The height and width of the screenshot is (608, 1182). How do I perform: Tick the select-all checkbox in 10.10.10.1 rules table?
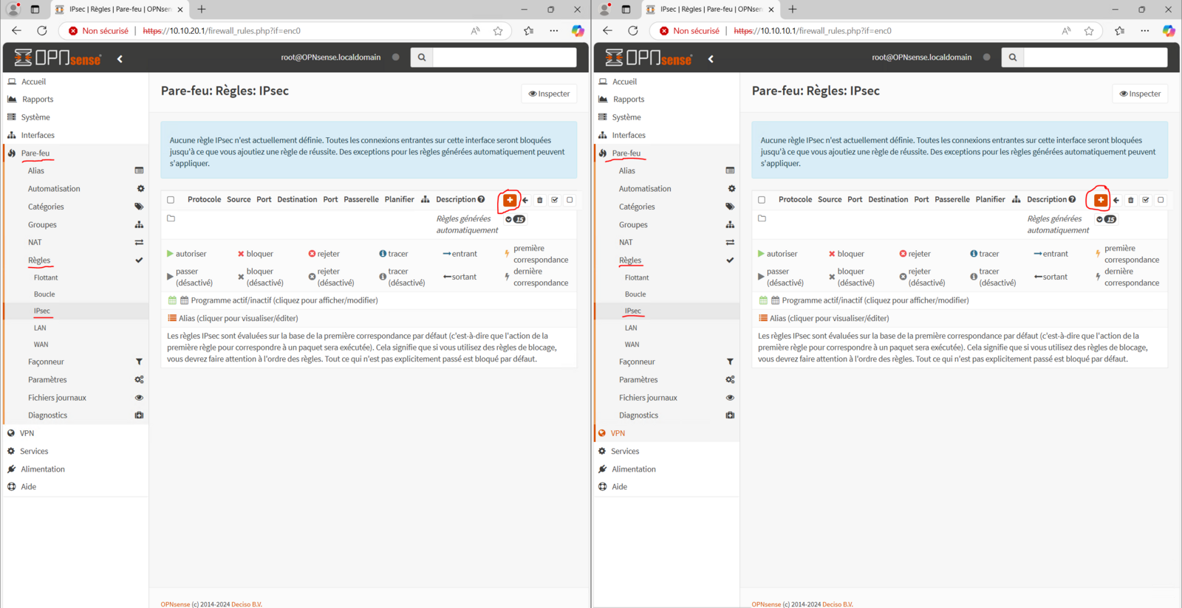(762, 200)
